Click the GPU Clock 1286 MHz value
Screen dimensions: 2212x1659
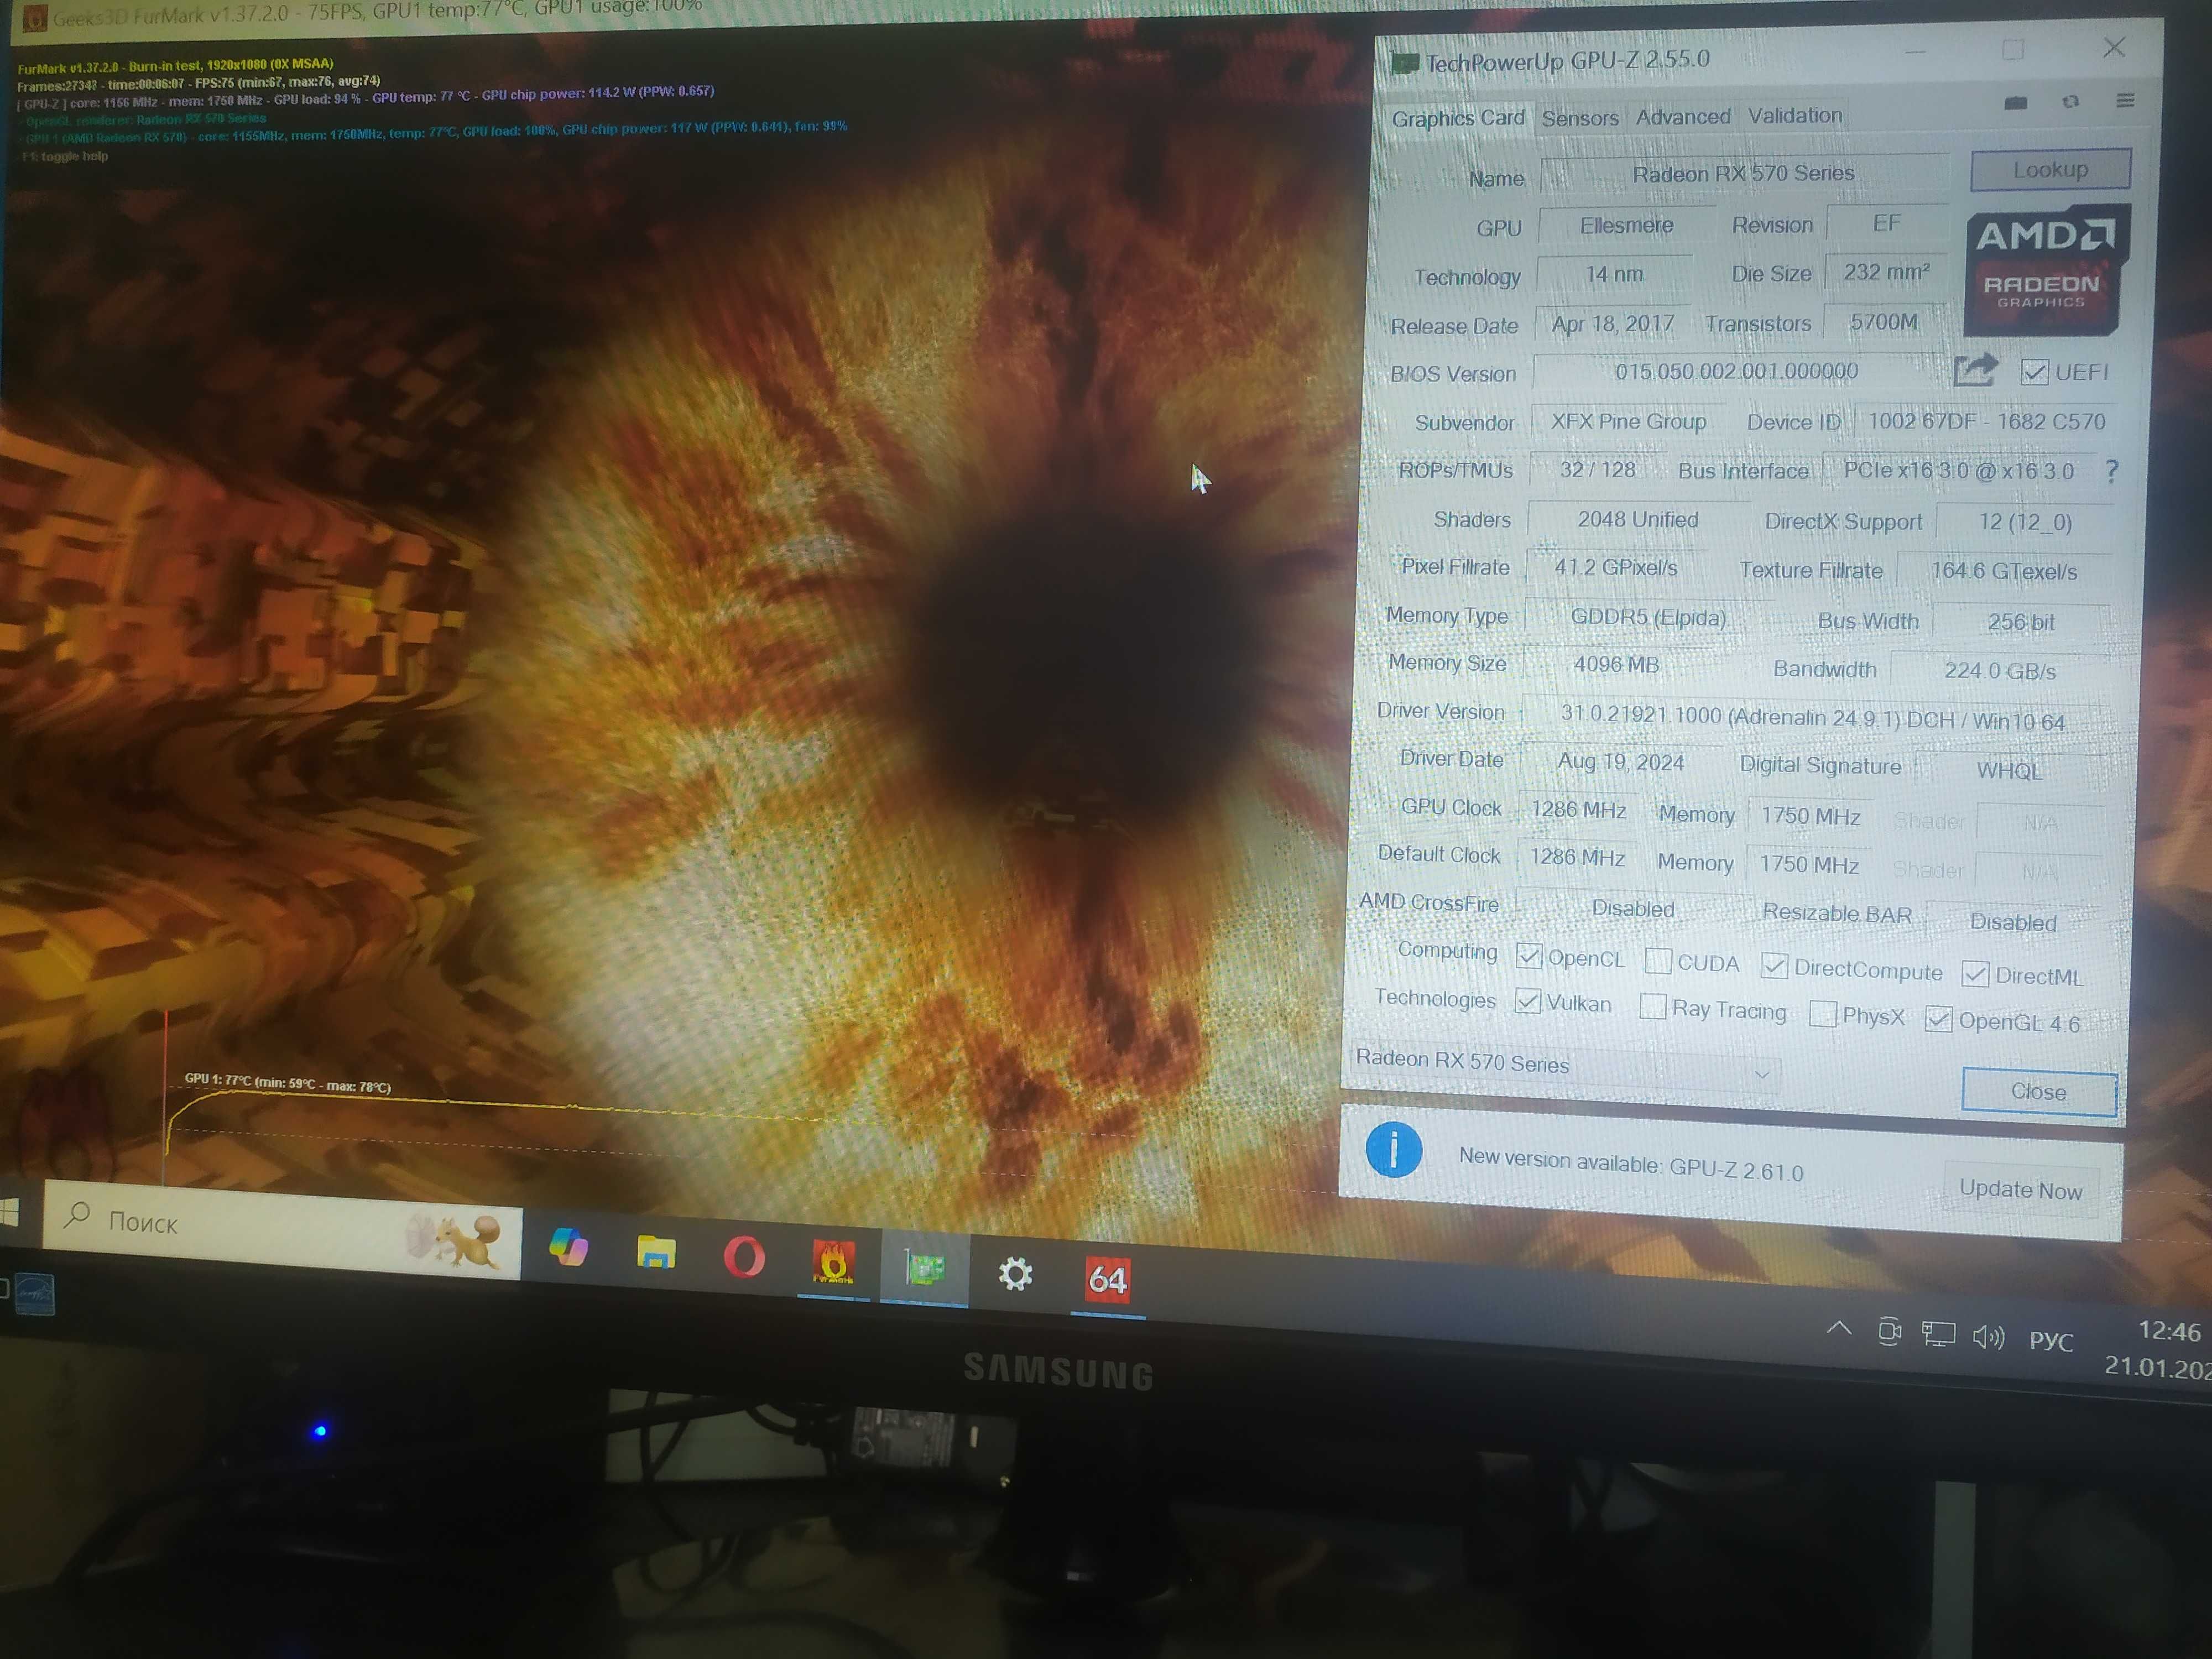point(1578,809)
